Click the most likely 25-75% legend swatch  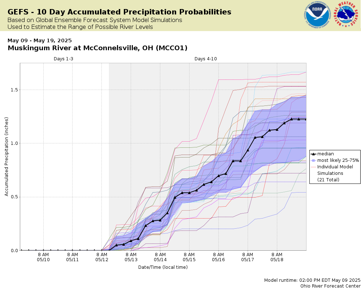(313, 160)
